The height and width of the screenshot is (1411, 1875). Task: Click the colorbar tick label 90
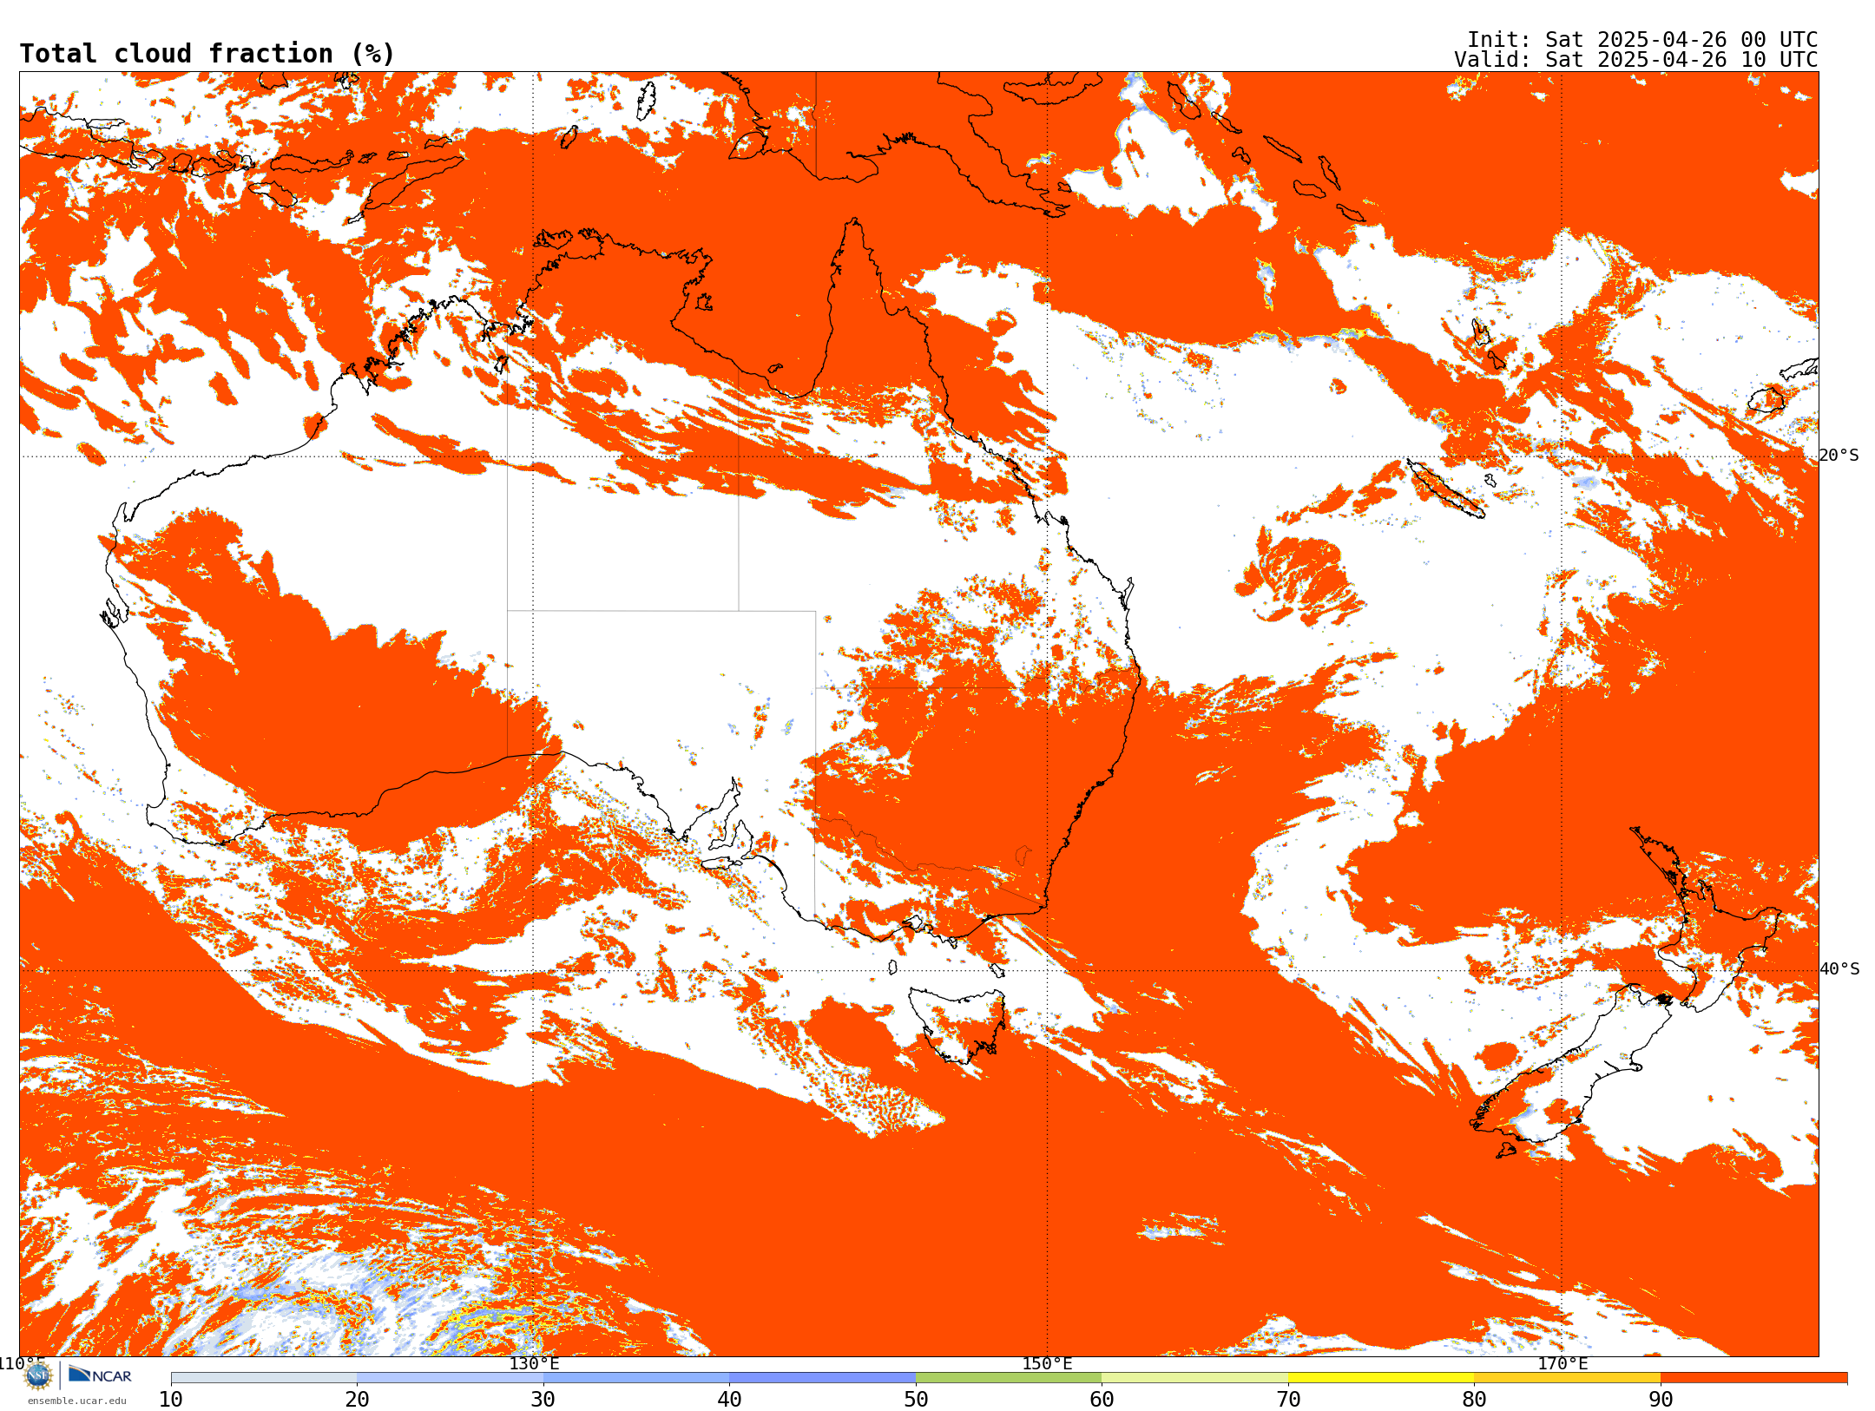[x=1661, y=1400]
